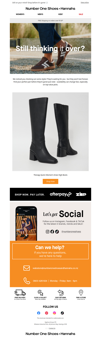Click the Easy Returns arrow icon
101x337 pixels.
click(x=61, y=293)
